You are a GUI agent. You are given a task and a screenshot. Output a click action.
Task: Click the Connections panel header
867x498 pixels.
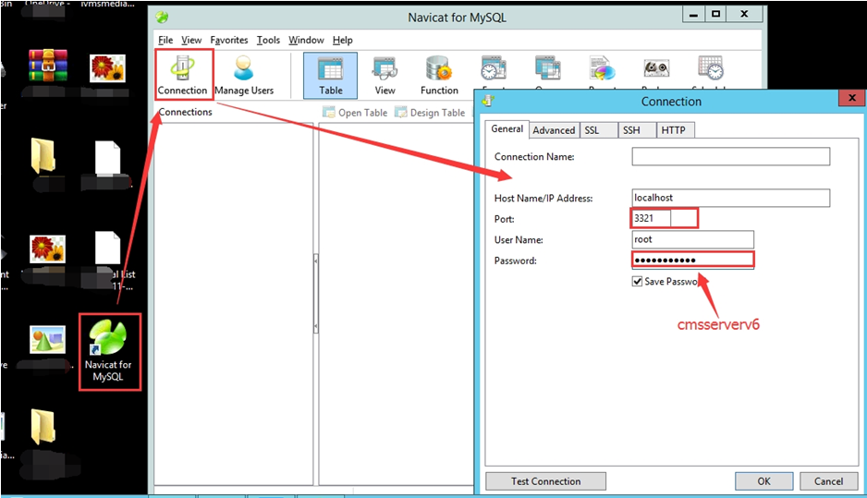click(185, 112)
